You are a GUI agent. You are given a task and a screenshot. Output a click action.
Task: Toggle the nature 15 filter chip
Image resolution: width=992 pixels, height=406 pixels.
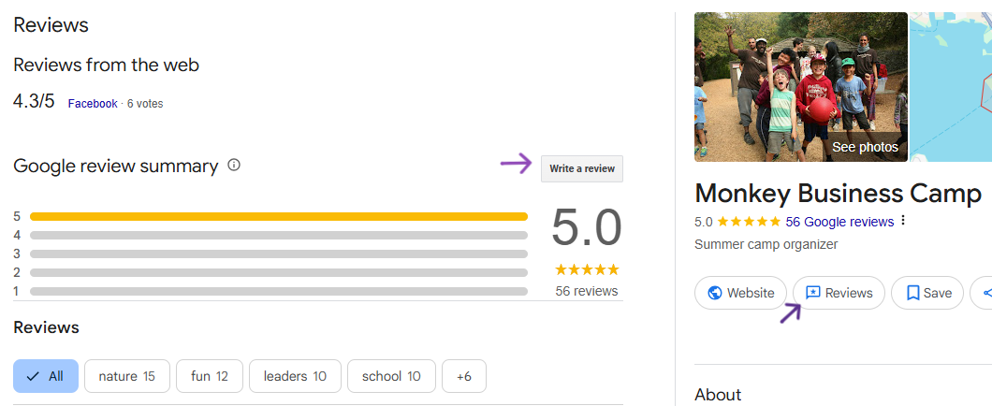[x=126, y=376]
